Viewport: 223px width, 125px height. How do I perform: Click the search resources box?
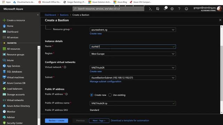[108, 9]
